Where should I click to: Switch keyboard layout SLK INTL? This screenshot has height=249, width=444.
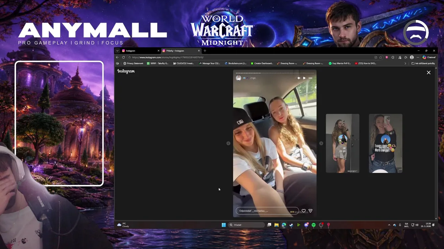(407, 225)
